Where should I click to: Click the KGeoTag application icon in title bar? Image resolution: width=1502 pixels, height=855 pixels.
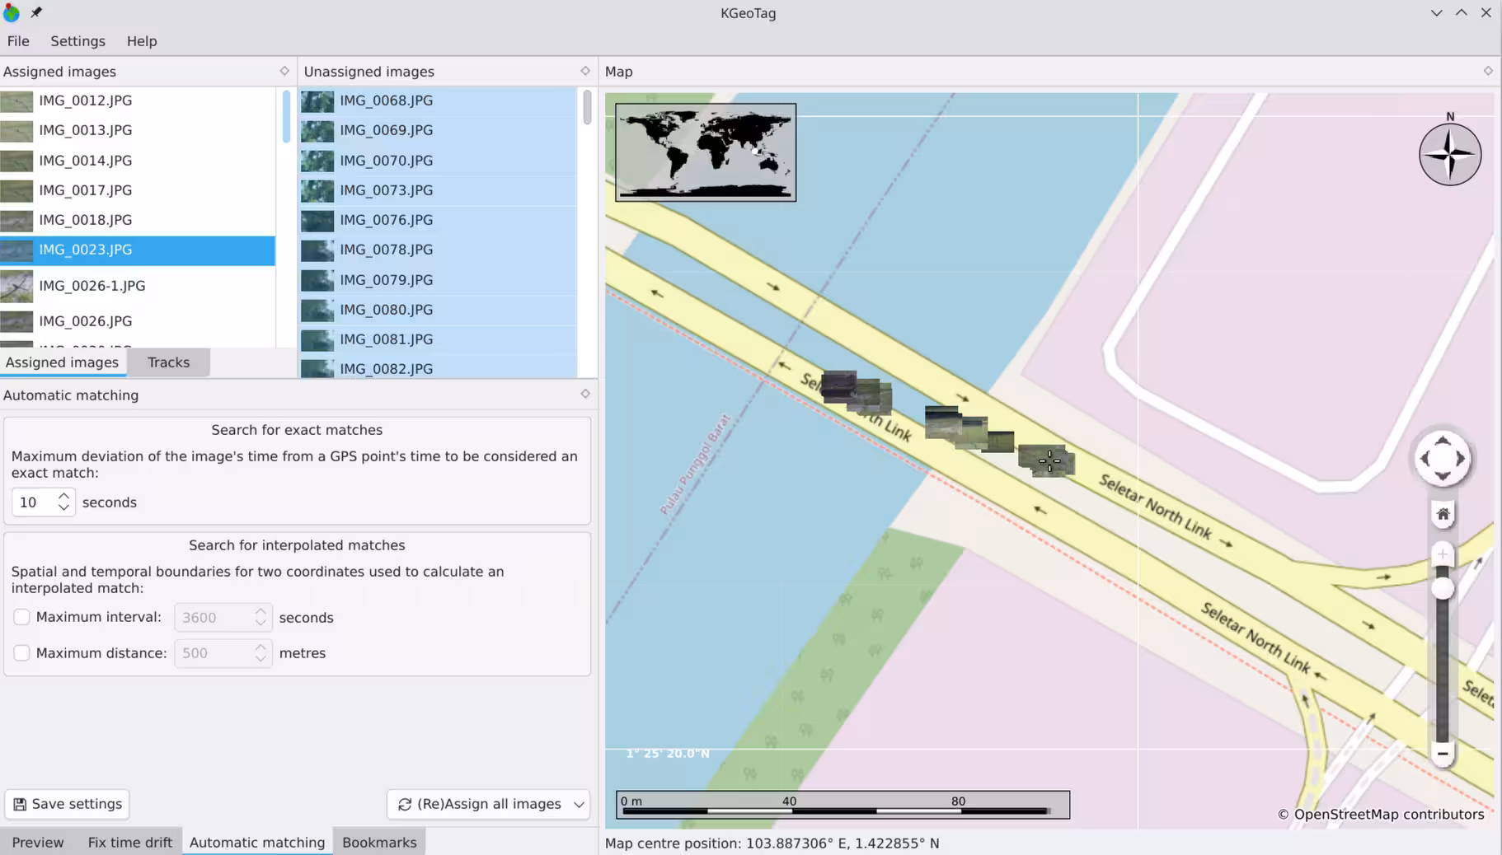(12, 12)
